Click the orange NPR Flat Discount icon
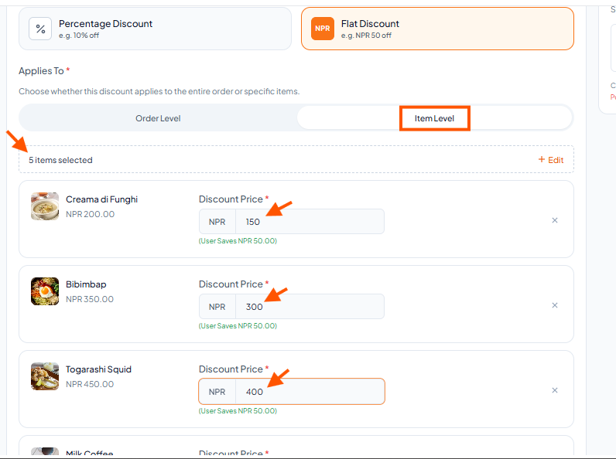Image resolution: width=616 pixels, height=459 pixels. click(323, 29)
